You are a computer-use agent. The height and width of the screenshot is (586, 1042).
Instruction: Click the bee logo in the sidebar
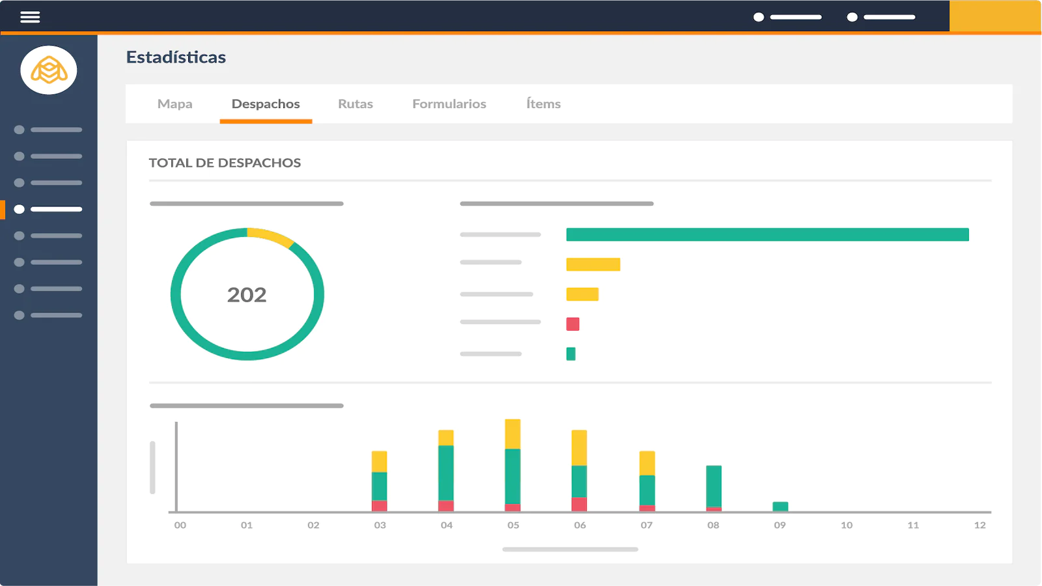(x=49, y=70)
